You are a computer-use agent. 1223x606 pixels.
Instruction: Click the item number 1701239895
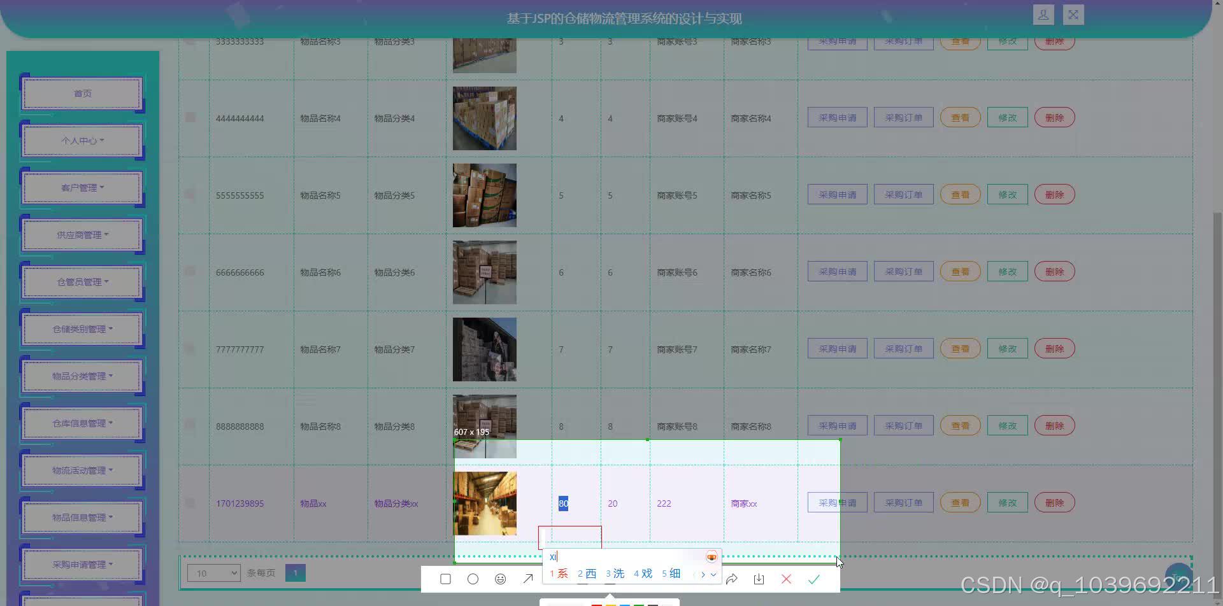click(240, 504)
